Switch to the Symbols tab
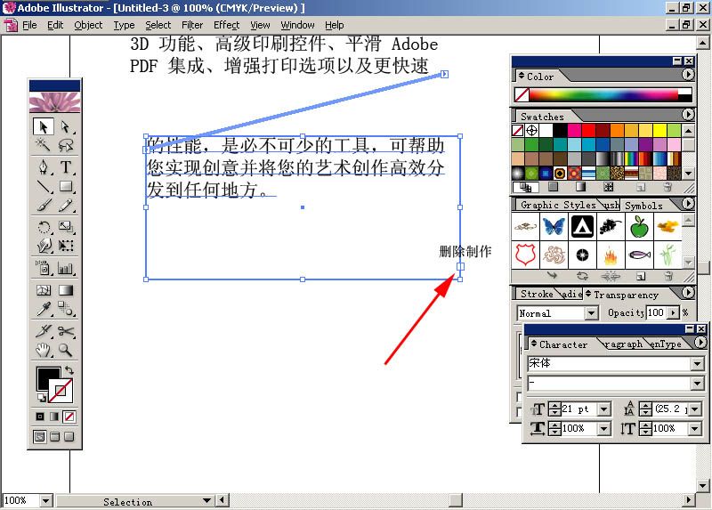The width and height of the screenshot is (712, 510). coord(643,206)
